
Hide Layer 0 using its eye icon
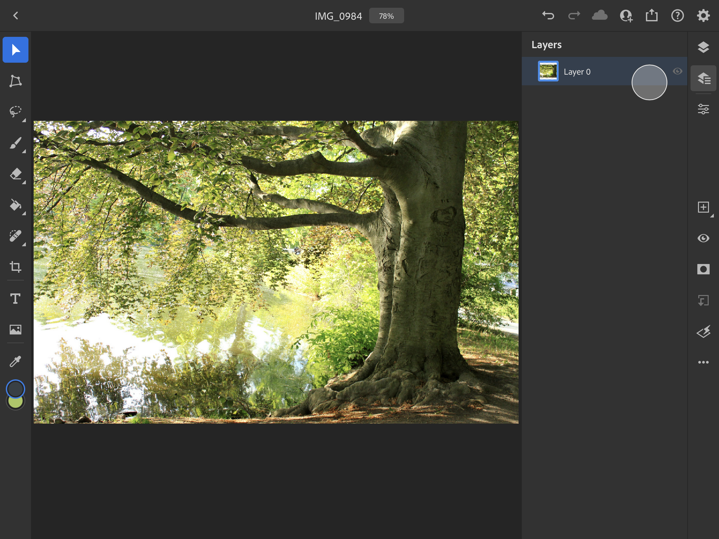(677, 71)
